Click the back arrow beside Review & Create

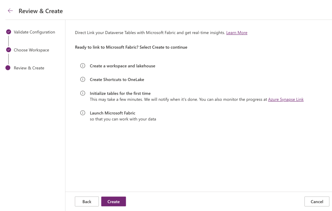coord(10,11)
